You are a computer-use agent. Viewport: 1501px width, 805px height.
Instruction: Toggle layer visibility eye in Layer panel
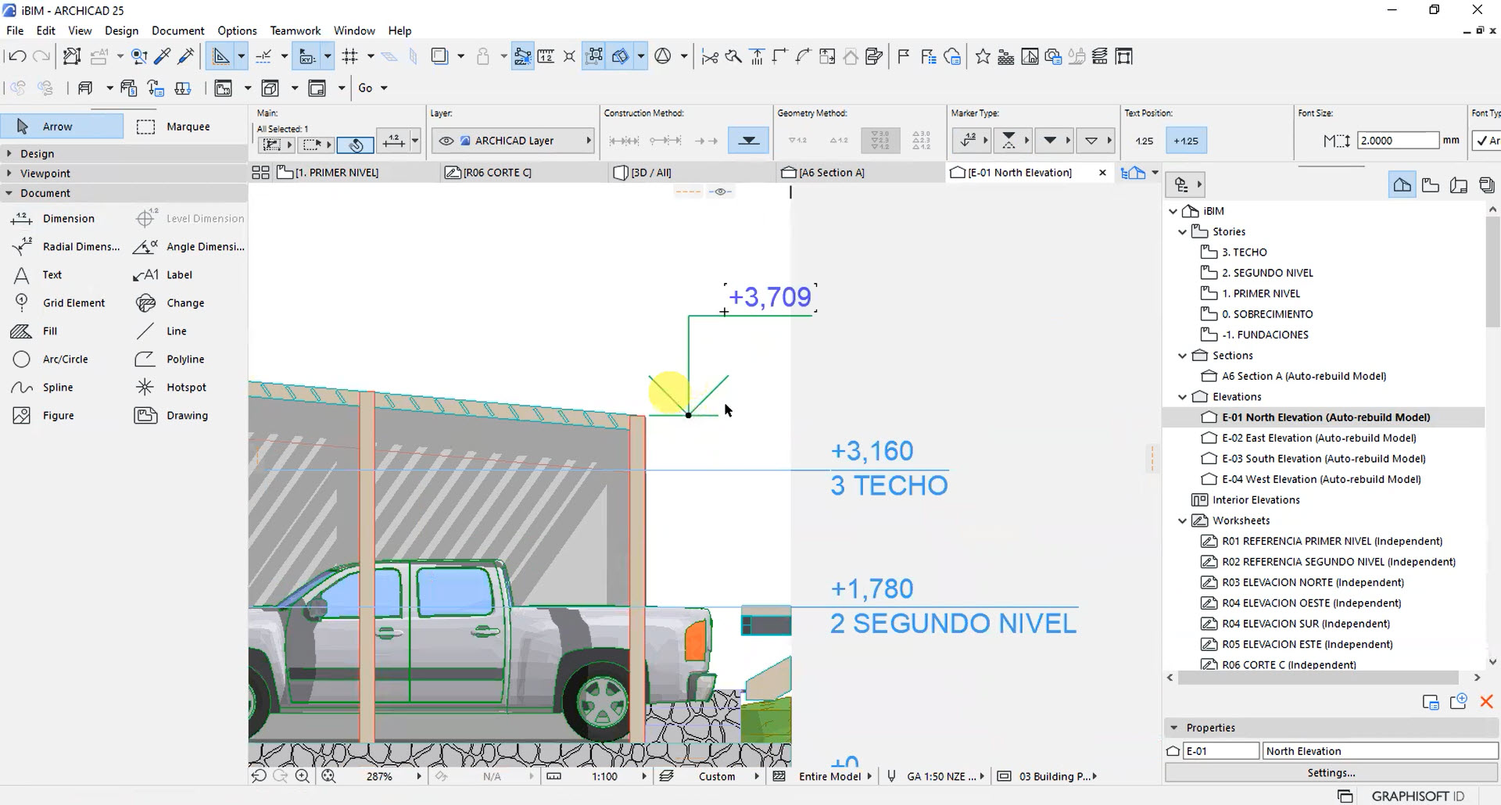(447, 141)
